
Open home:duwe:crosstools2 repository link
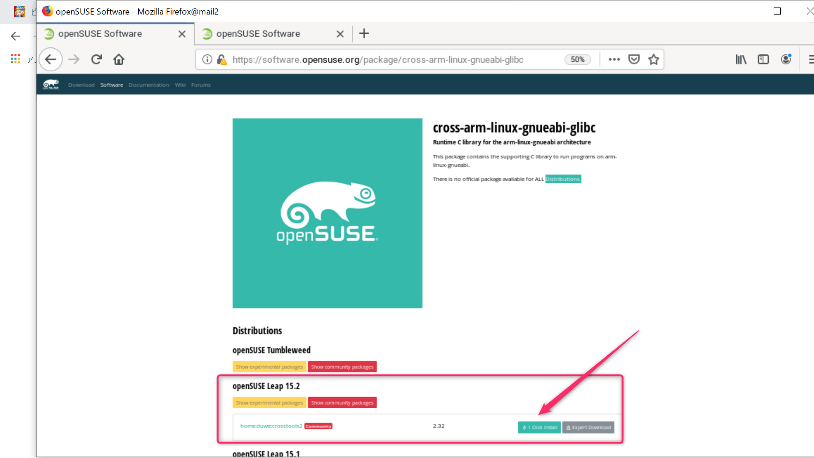271,426
